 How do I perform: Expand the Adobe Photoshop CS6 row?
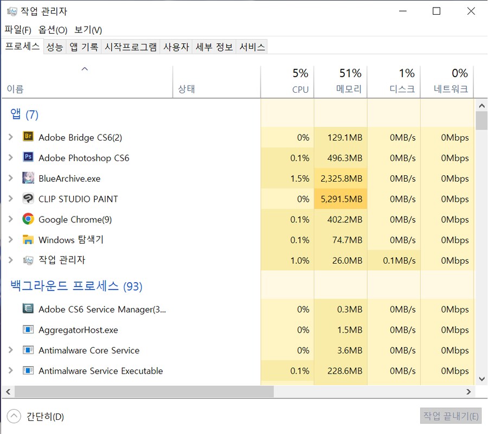(11, 157)
